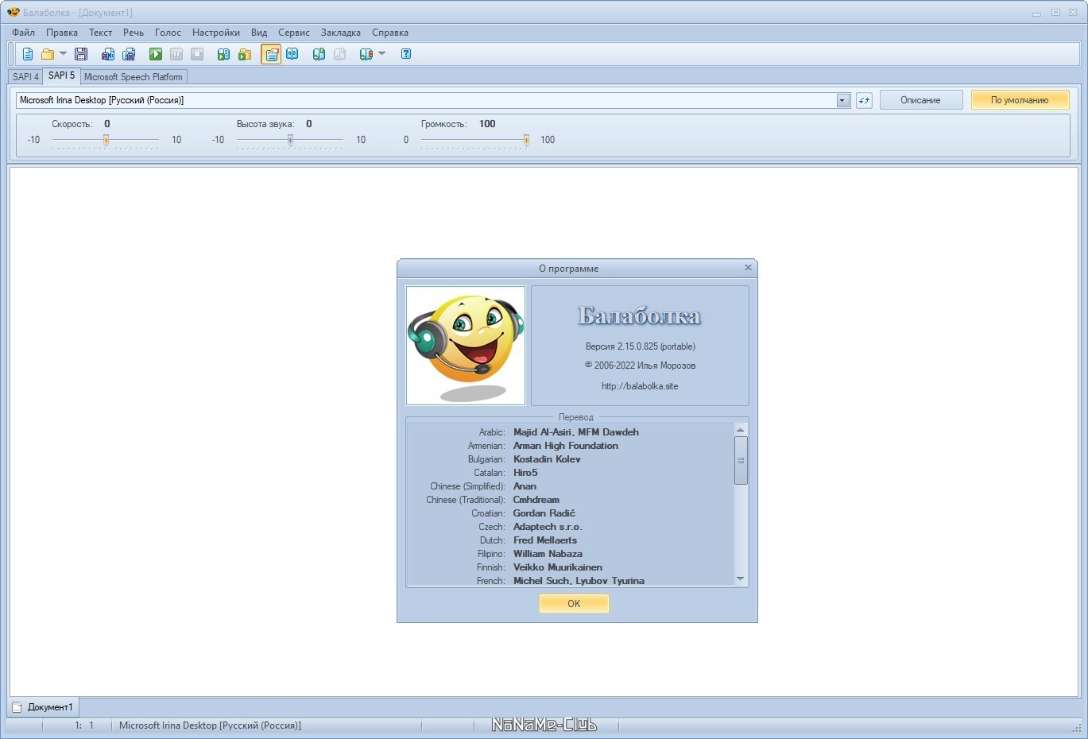Screen dimensions: 1088x739
Task: Create a new document with the toolbar icon
Action: [x=28, y=54]
